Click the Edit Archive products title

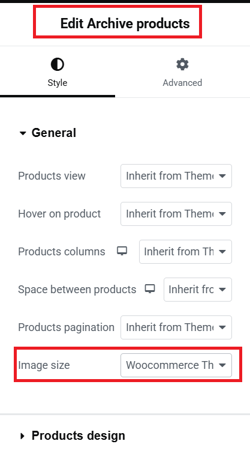[x=125, y=23]
